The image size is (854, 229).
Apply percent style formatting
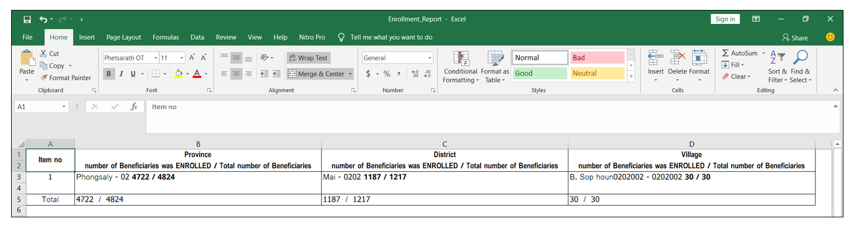pos(387,74)
